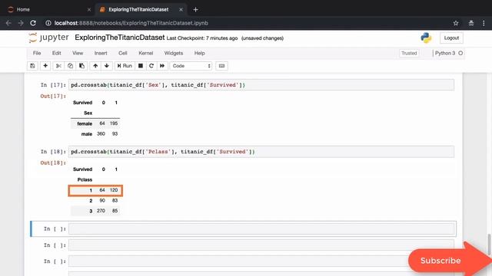The image size is (492, 276).
Task: Click the Logout button
Action: (x=451, y=38)
